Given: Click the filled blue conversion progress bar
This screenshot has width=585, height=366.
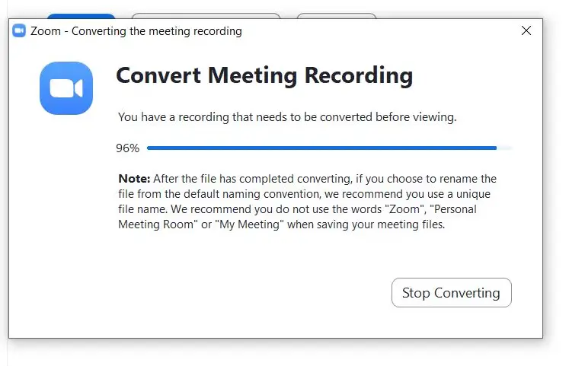Looking at the screenshot, I should coord(321,148).
